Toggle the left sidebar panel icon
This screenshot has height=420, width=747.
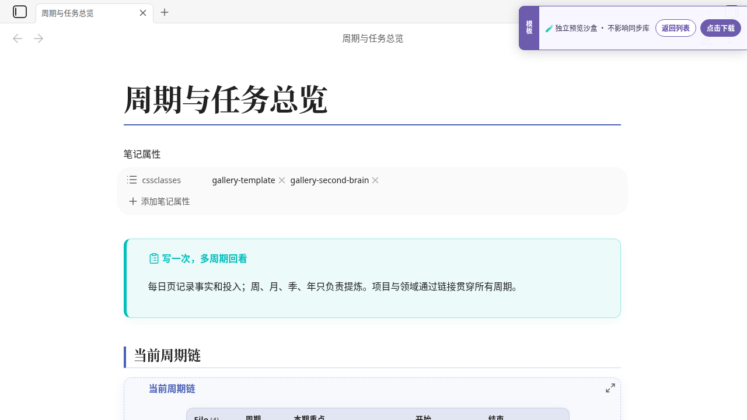20,12
